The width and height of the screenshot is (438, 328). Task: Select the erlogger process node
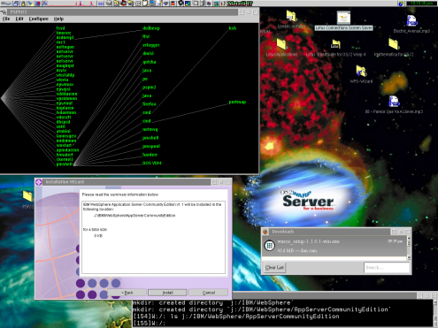(x=151, y=45)
